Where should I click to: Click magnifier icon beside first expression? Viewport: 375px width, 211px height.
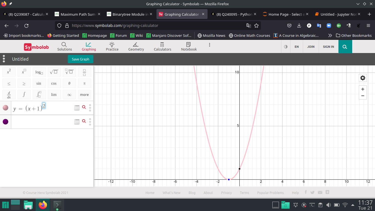84,107
